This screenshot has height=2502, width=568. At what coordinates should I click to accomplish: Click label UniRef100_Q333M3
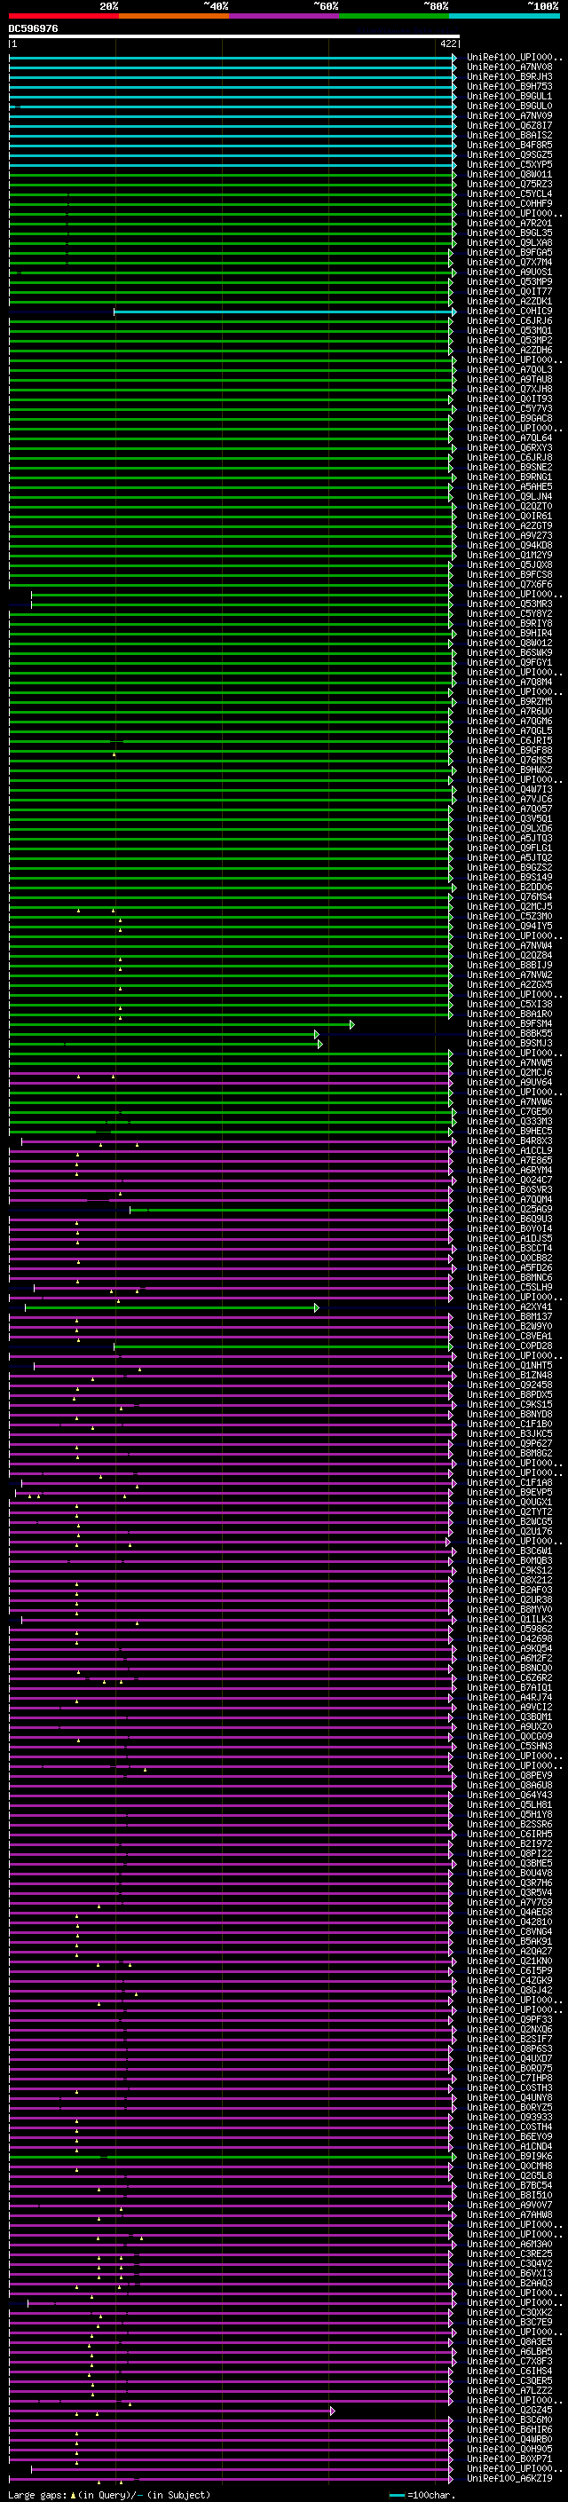[x=509, y=1121]
